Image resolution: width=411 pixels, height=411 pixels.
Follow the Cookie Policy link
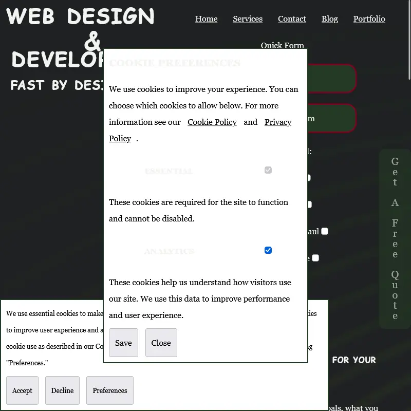coord(212,122)
